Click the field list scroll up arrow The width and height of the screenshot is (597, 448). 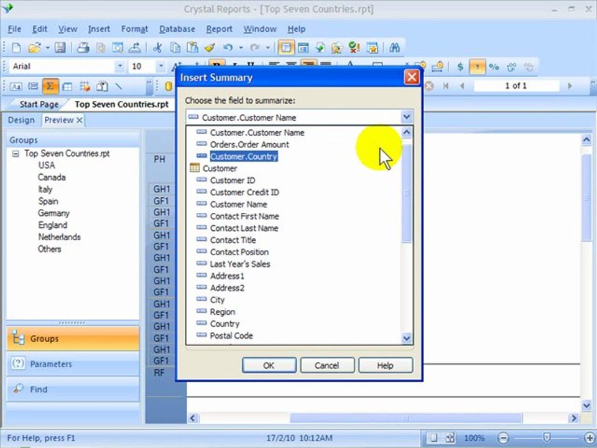(x=407, y=132)
